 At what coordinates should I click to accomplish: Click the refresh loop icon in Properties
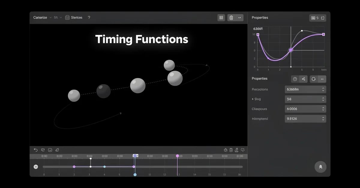pos(313,79)
